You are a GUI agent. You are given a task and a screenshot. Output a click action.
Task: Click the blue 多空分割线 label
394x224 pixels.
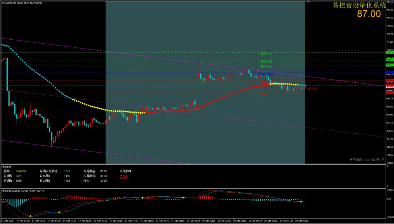tap(267, 75)
